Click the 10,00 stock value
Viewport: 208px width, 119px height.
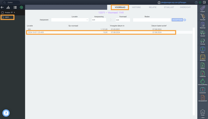105,33
